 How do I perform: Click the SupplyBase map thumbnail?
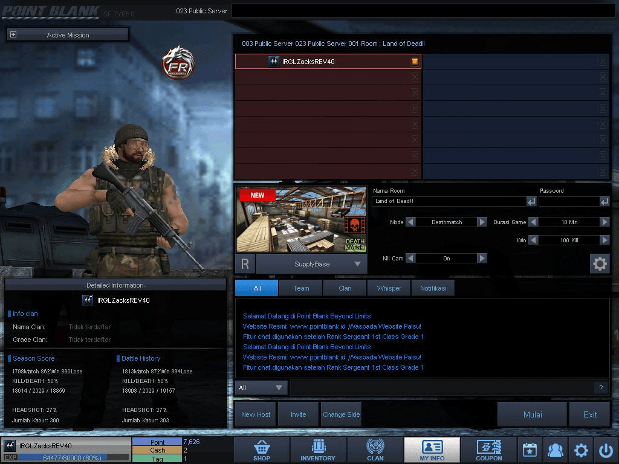click(x=301, y=219)
